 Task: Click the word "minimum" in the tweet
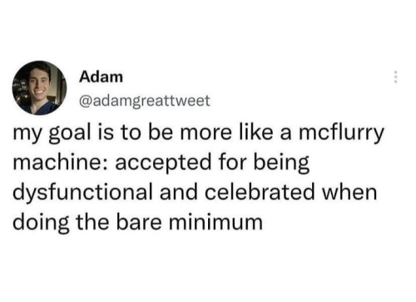pos(215,222)
